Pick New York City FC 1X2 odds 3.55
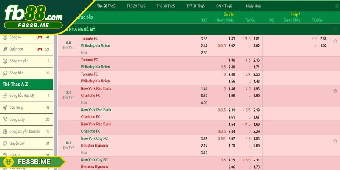Viewport: 340px width, 170px height. [x=204, y=139]
